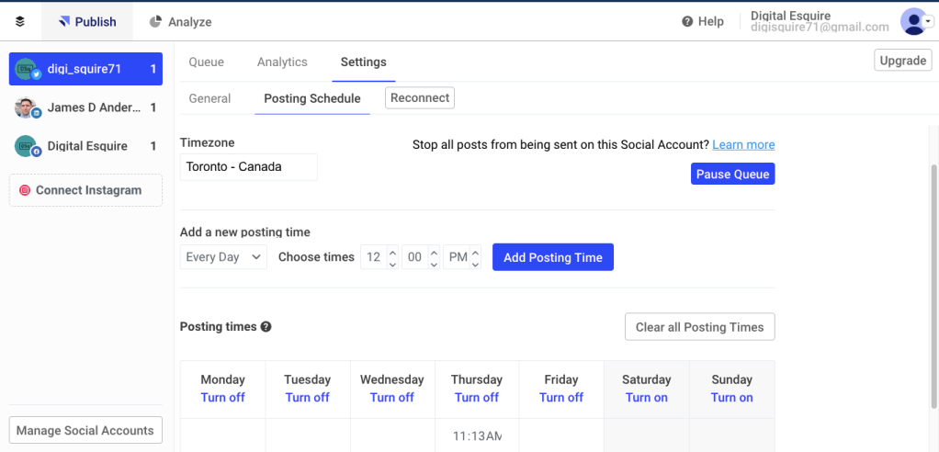Select the Digital Esquire Facebook account avatar
Screen dimensions: 939x452
[26, 146]
